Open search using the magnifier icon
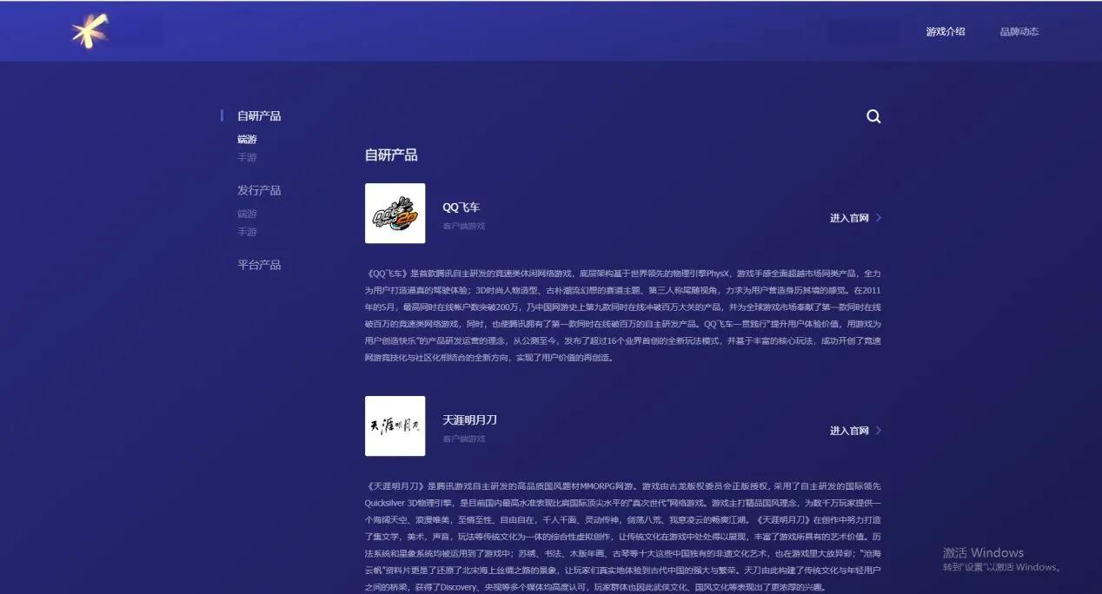The width and height of the screenshot is (1102, 594). pos(873,115)
